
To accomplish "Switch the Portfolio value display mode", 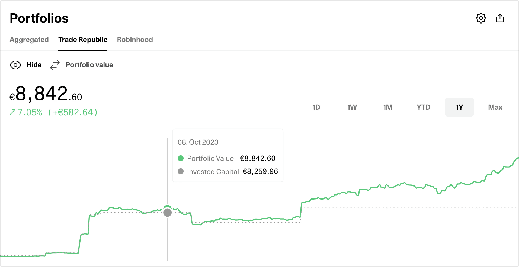I will [x=89, y=65].
